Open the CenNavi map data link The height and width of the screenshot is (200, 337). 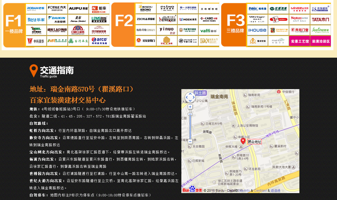[x=261, y=191]
